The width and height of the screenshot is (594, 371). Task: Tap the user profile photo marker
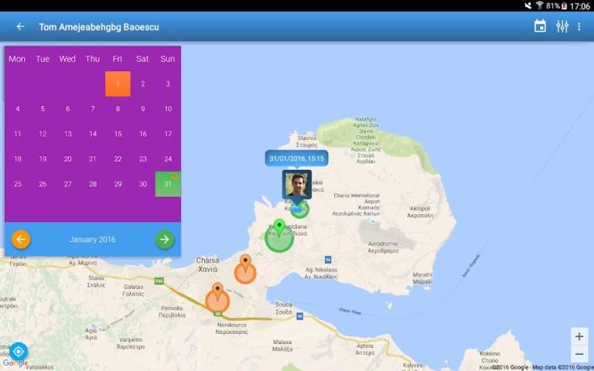(297, 185)
